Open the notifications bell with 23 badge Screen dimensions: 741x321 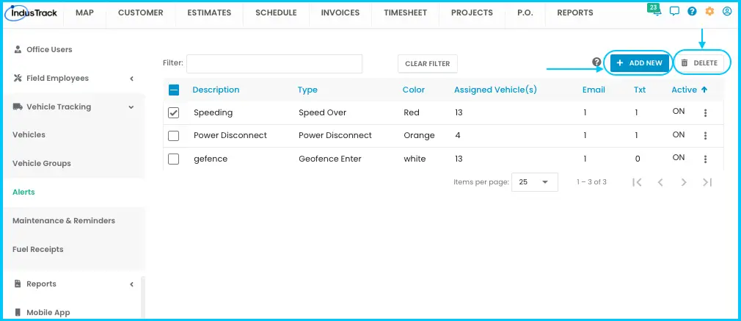point(656,10)
